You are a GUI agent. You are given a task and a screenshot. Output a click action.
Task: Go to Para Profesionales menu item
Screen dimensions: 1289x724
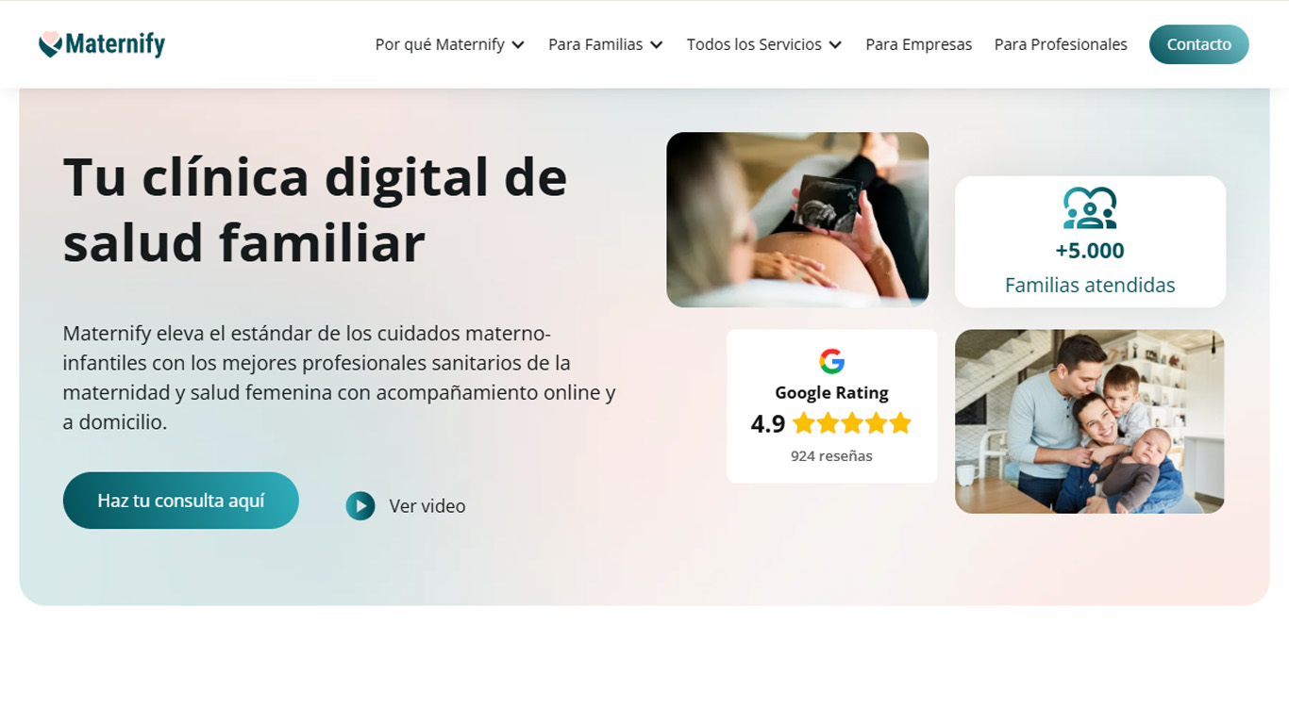click(1061, 44)
